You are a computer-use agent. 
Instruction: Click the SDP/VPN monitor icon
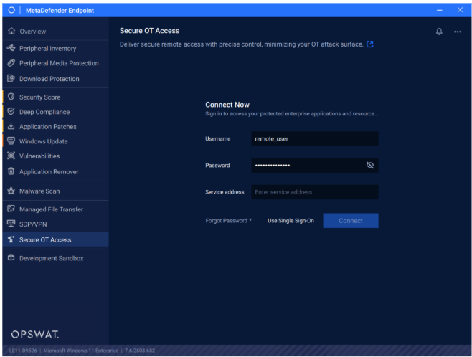coord(11,224)
